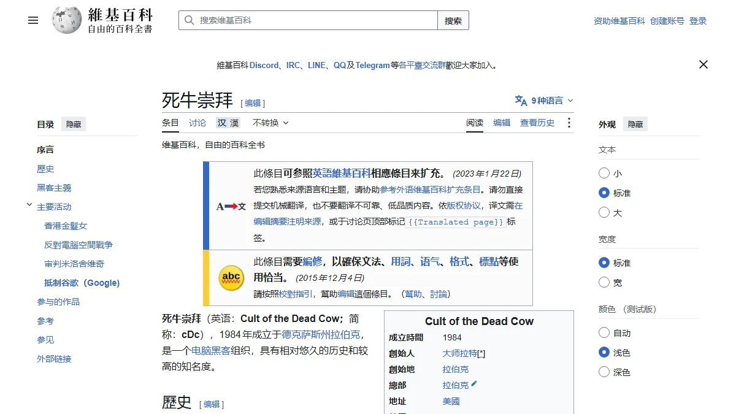The height and width of the screenshot is (414, 736).
Task: Jump to 外部链接 in contents
Action: coord(54,359)
